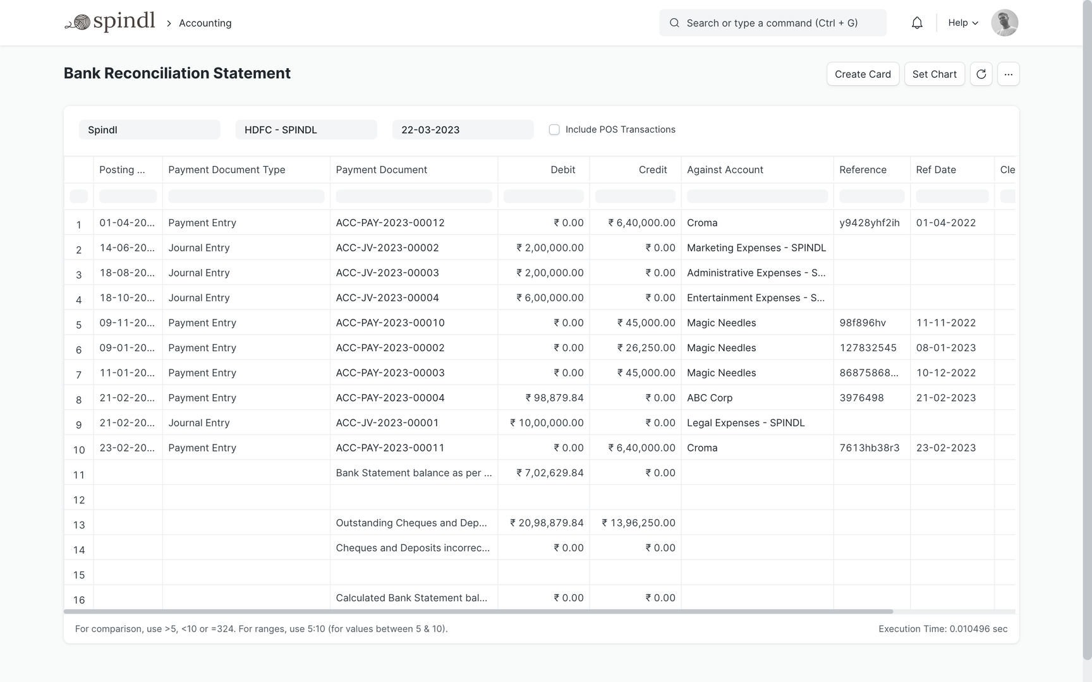Click the Posting column header
The width and height of the screenshot is (1092, 682).
[x=128, y=170]
